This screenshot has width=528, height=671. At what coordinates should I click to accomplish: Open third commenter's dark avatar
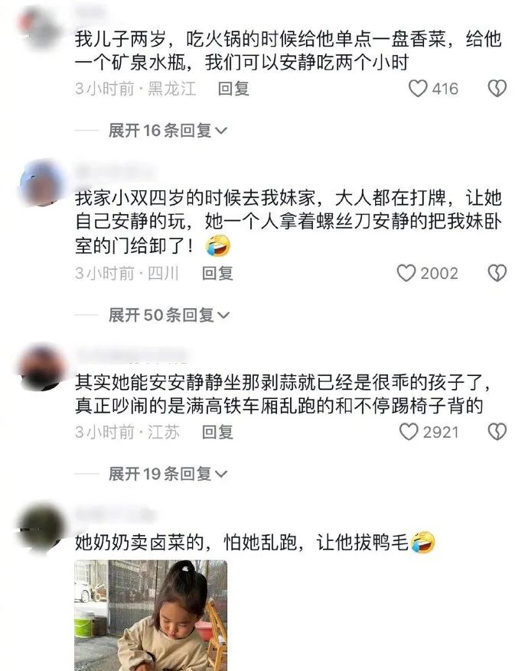click(x=41, y=367)
